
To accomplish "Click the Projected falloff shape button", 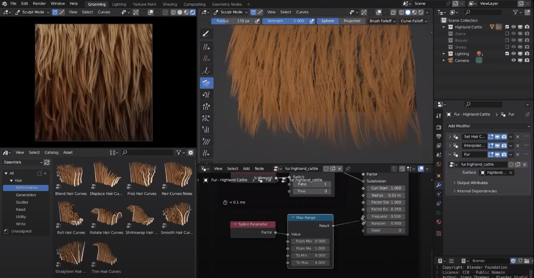I will [x=352, y=21].
